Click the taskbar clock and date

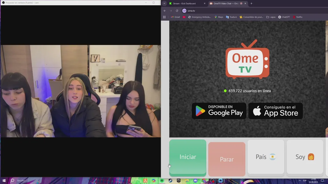(x=313, y=181)
